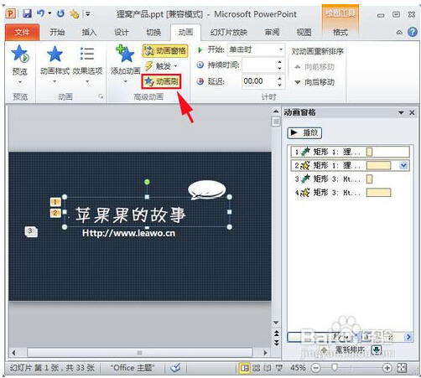Screen dimensions: 421x378
Task: Click the Preview (预览) star icon
Action: click(20, 54)
